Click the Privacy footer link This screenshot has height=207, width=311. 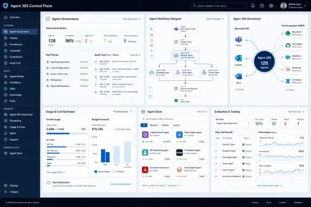click(255, 203)
